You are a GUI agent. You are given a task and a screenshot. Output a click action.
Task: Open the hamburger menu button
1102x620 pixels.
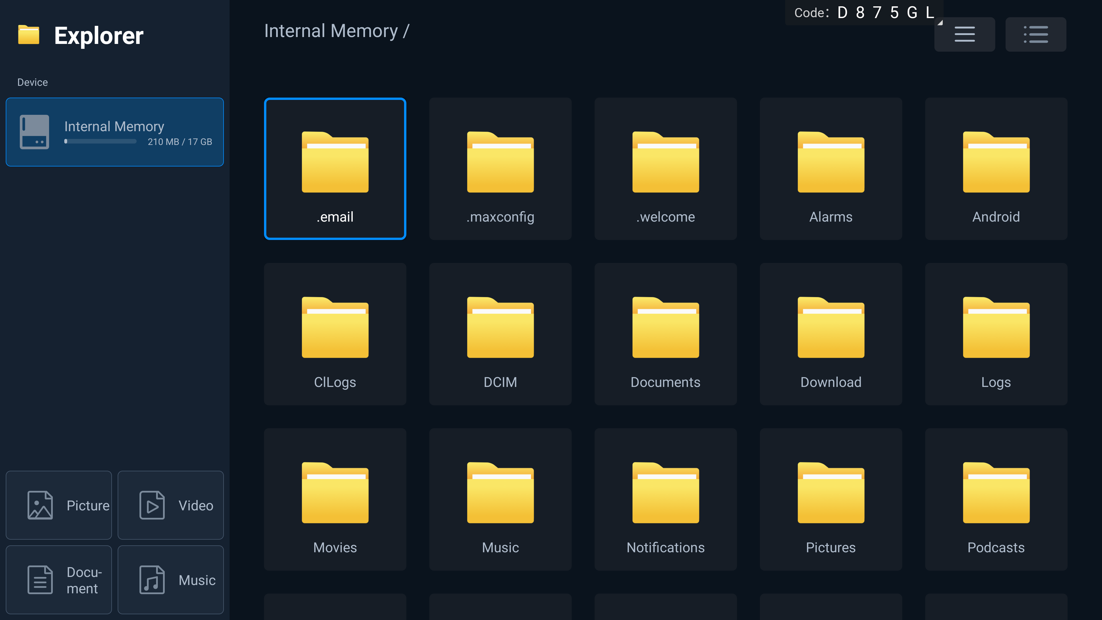pyautogui.click(x=964, y=34)
